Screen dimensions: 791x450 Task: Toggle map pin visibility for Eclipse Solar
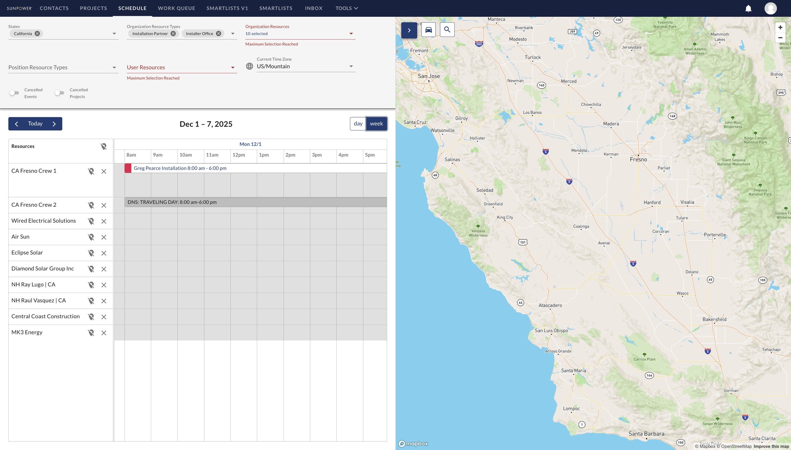[91, 253]
